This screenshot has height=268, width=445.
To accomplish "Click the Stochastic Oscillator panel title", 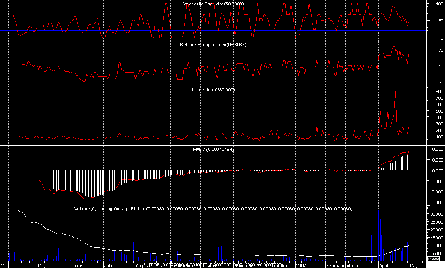I will [213, 4].
